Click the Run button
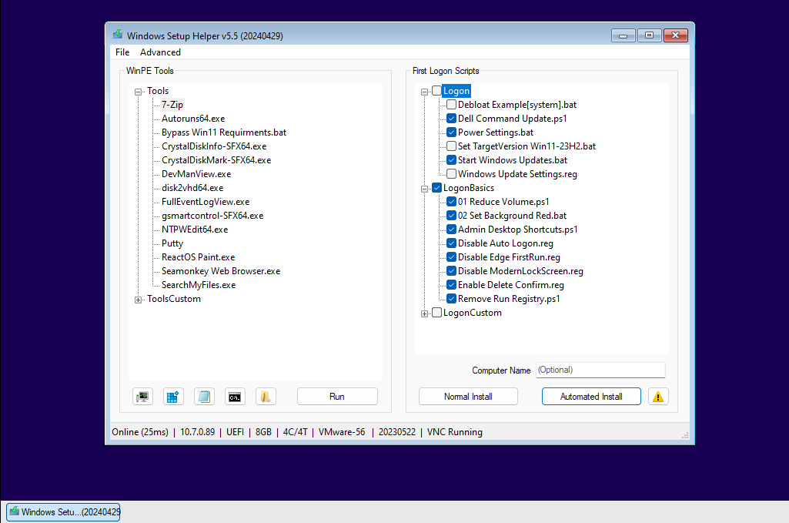Screen dimensions: 789x523 [337, 397]
